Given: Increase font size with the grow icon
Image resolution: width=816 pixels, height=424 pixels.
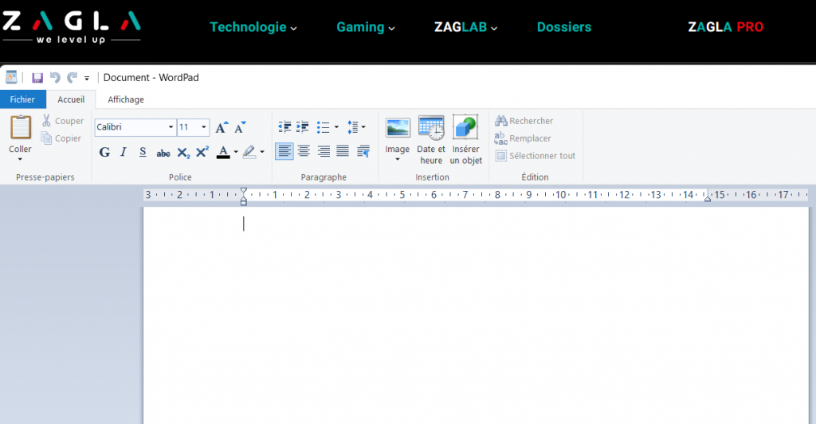Looking at the screenshot, I should click(222, 127).
